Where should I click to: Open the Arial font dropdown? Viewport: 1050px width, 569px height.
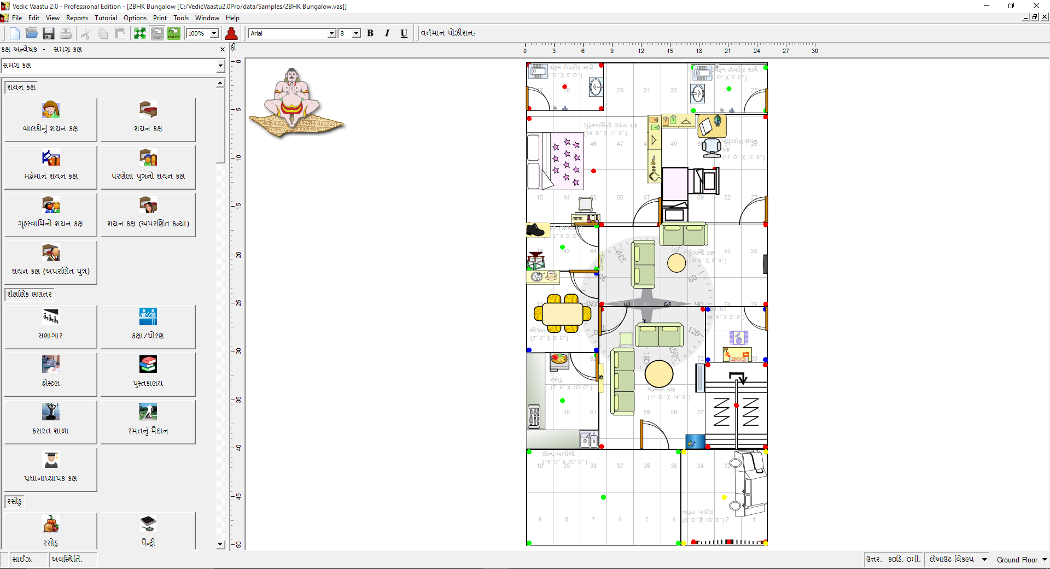tap(331, 33)
